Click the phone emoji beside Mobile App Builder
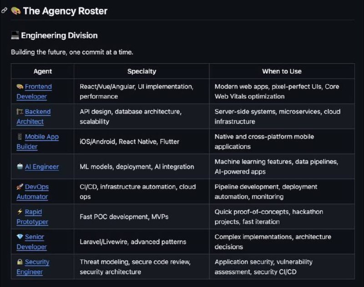Image resolution: width=364 pixels, height=287 pixels. (x=20, y=136)
